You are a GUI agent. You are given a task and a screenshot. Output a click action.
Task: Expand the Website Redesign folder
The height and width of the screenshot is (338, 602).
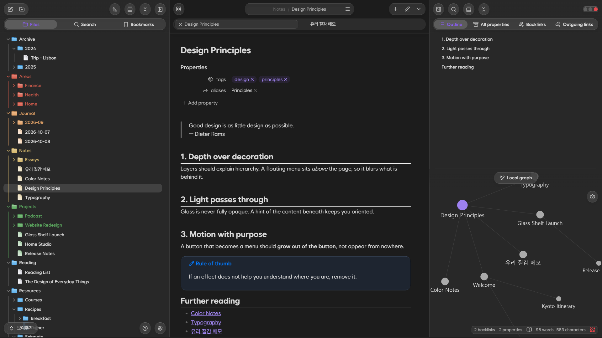pyautogui.click(x=14, y=225)
